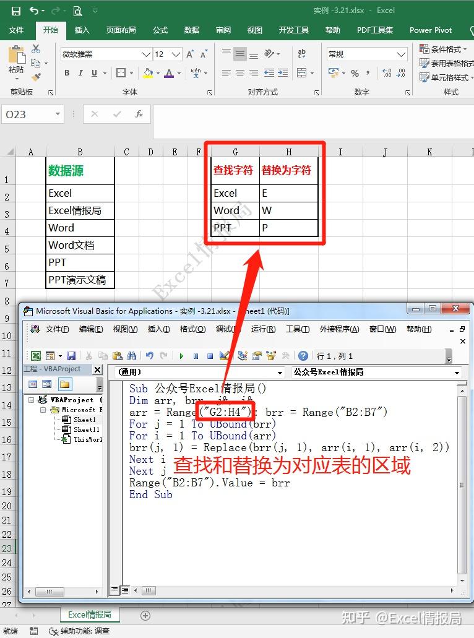Center-align text horizontally in alignment group
The height and width of the screenshot is (638, 474).
click(240, 73)
